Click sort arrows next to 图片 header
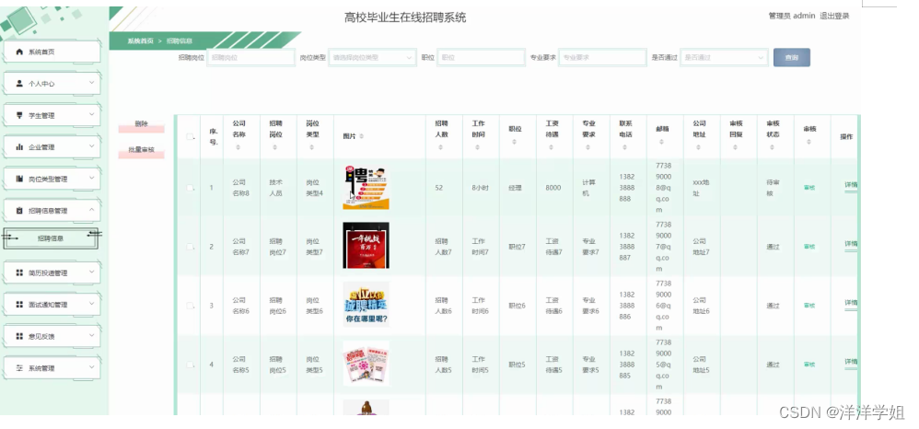 (x=361, y=136)
